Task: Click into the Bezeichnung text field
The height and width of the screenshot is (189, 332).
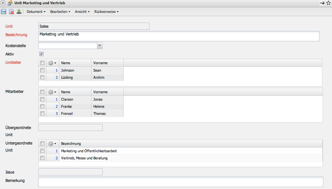Action: (179, 36)
